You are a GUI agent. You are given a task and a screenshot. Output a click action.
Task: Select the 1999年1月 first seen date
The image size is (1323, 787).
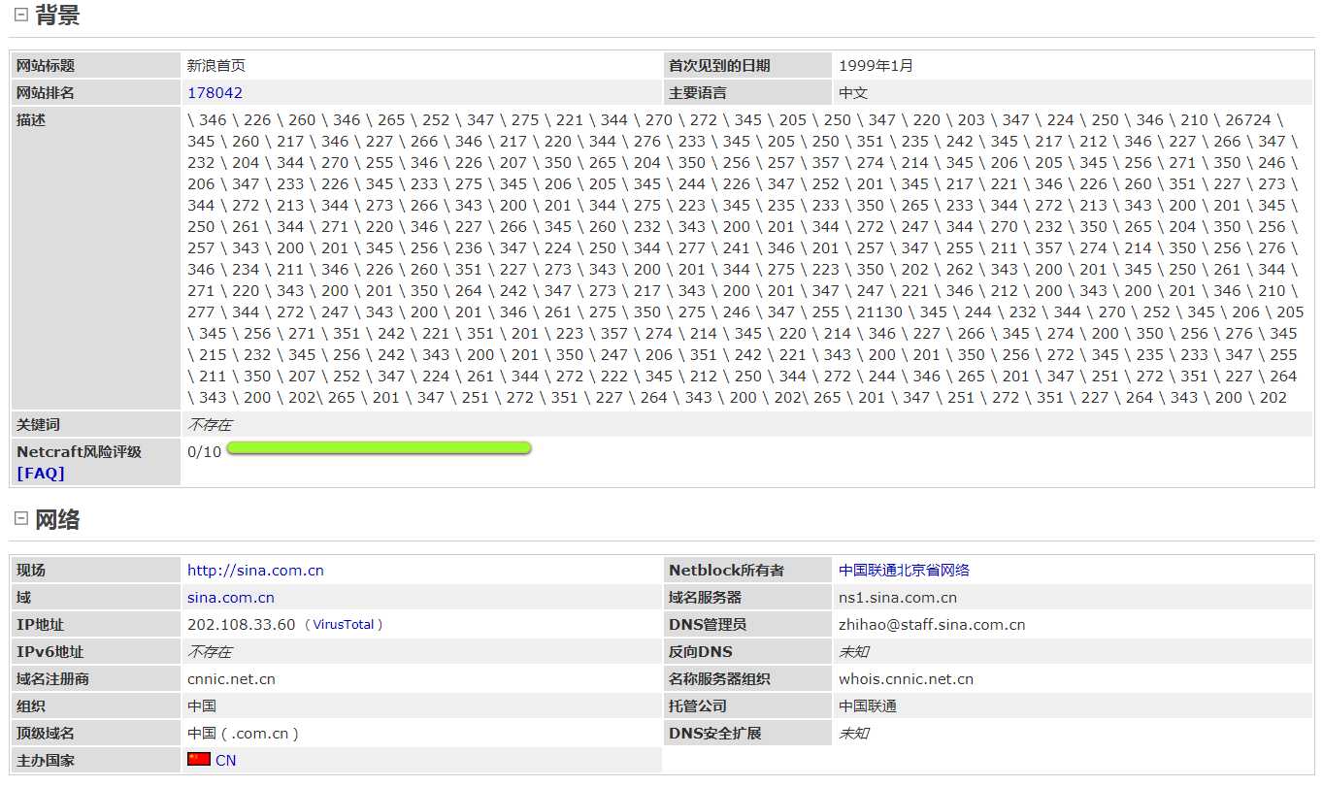click(x=876, y=66)
